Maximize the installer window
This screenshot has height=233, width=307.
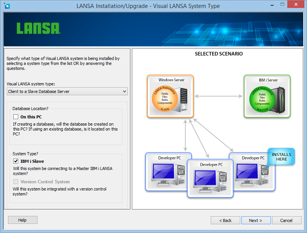click(282, 4)
